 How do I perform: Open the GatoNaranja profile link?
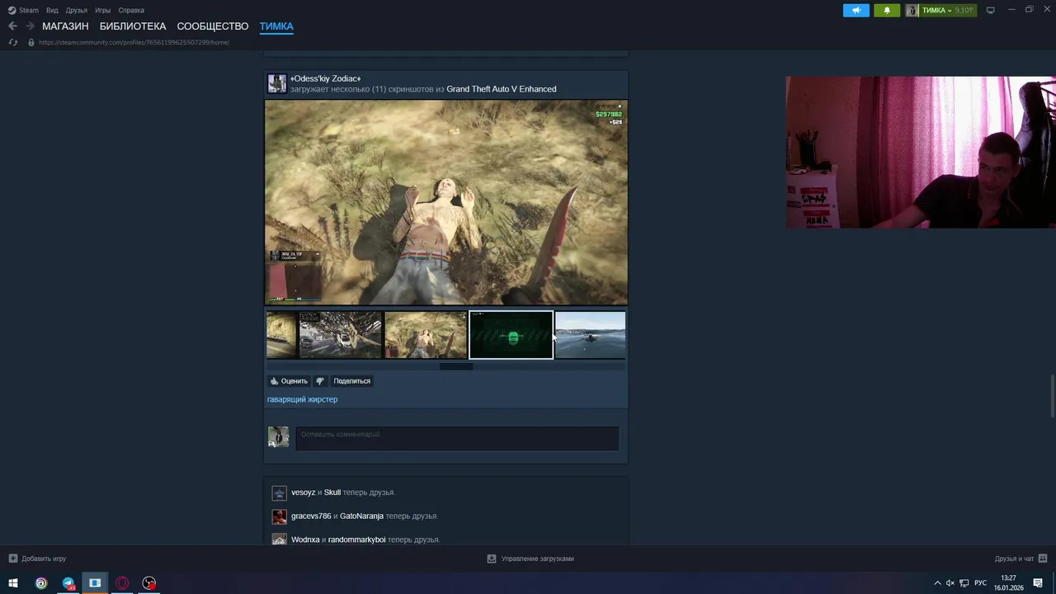tap(361, 516)
